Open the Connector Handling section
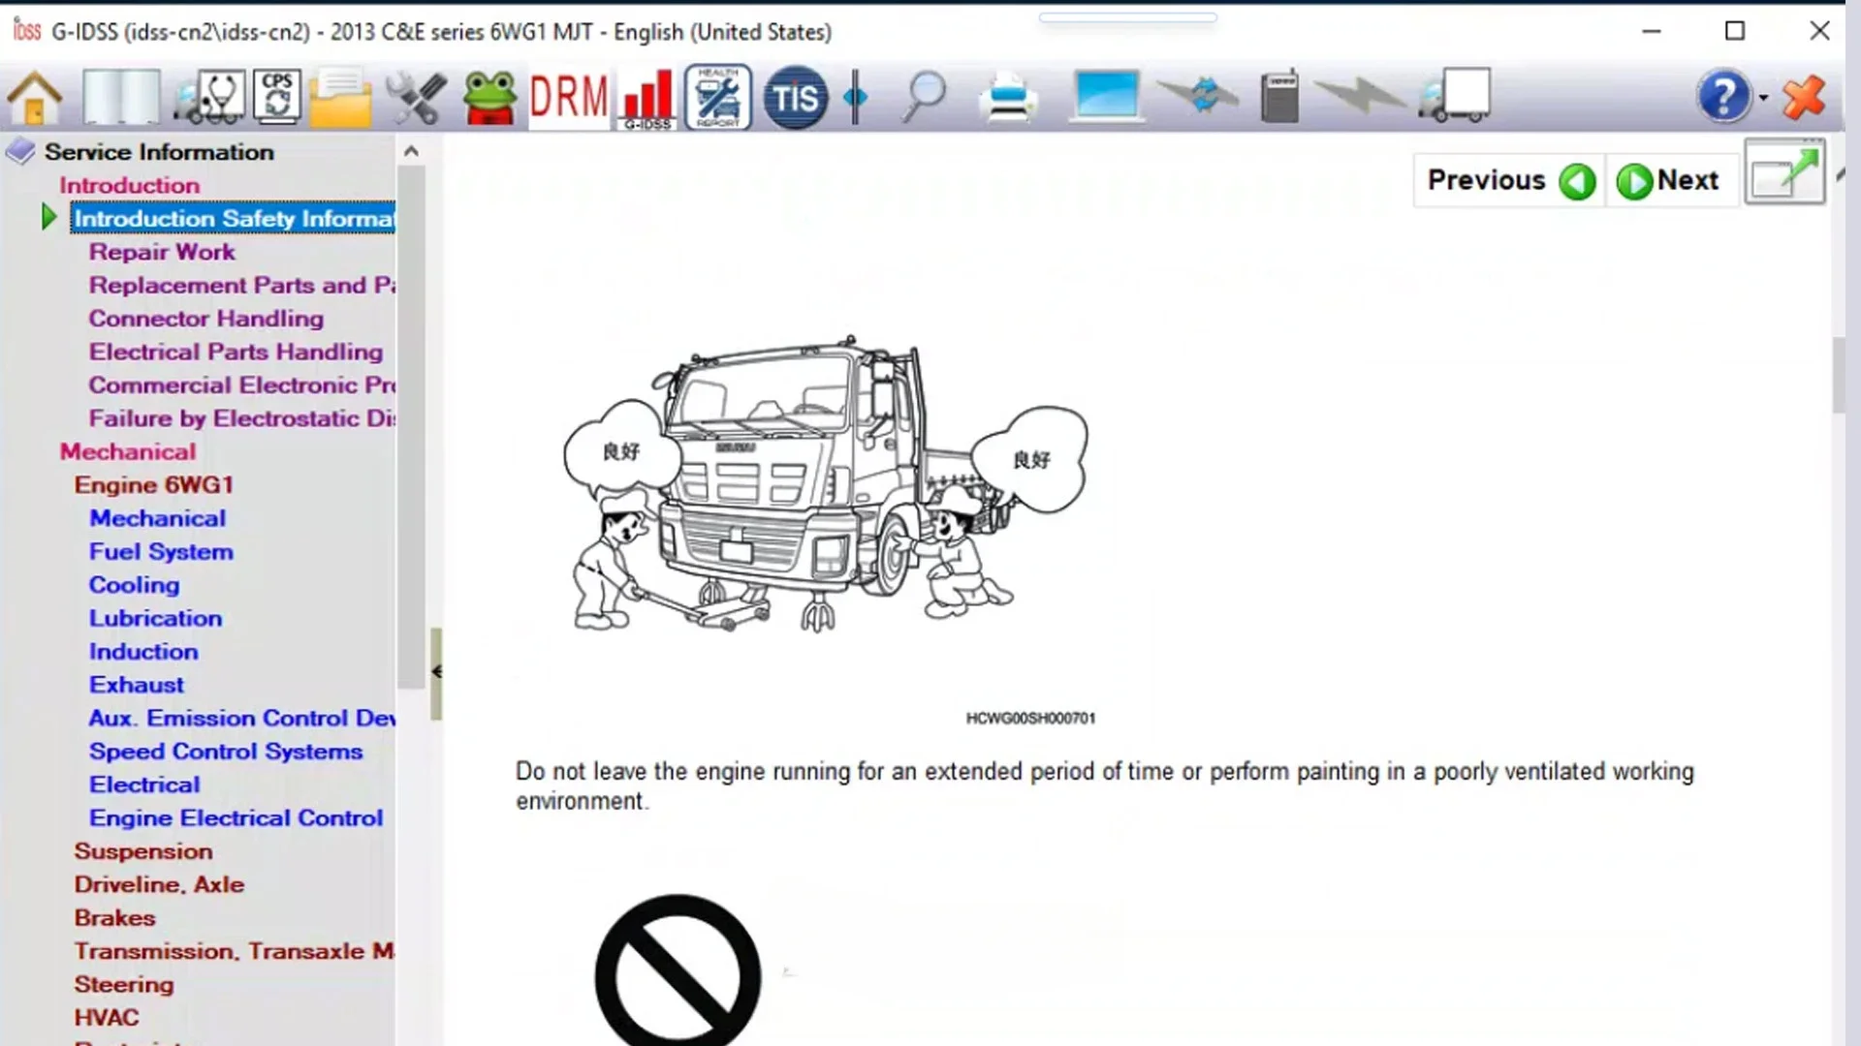Viewport: 1861px width, 1046px height. click(x=205, y=319)
